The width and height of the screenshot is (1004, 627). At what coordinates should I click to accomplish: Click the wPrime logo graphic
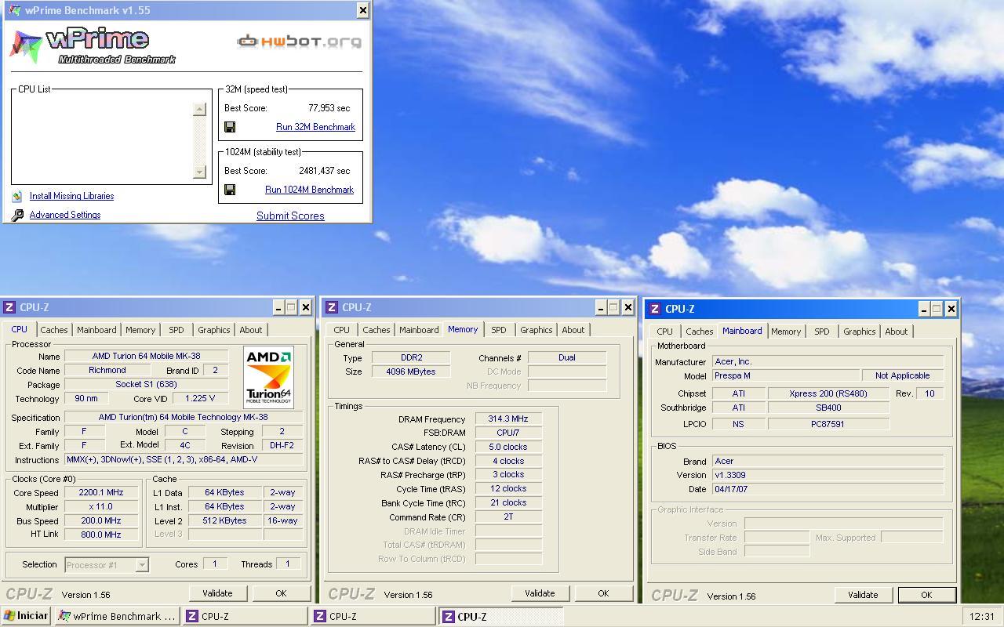[x=93, y=46]
